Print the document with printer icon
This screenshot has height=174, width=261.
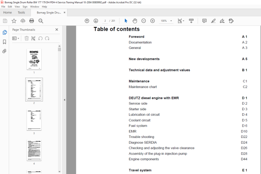pos(32,21)
